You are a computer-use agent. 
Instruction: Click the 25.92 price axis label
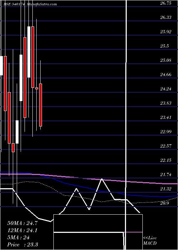point(166,32)
